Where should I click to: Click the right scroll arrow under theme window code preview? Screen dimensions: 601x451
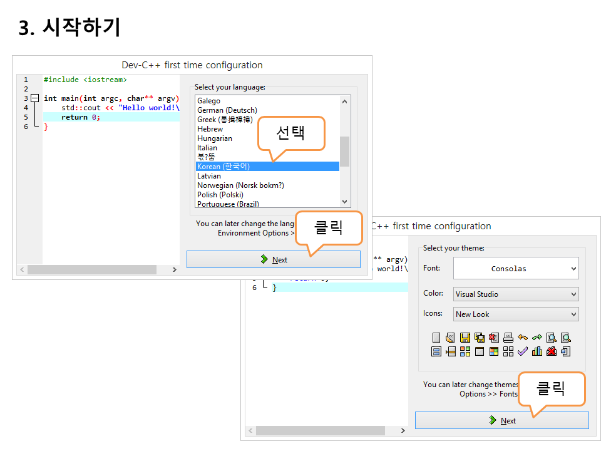click(403, 431)
